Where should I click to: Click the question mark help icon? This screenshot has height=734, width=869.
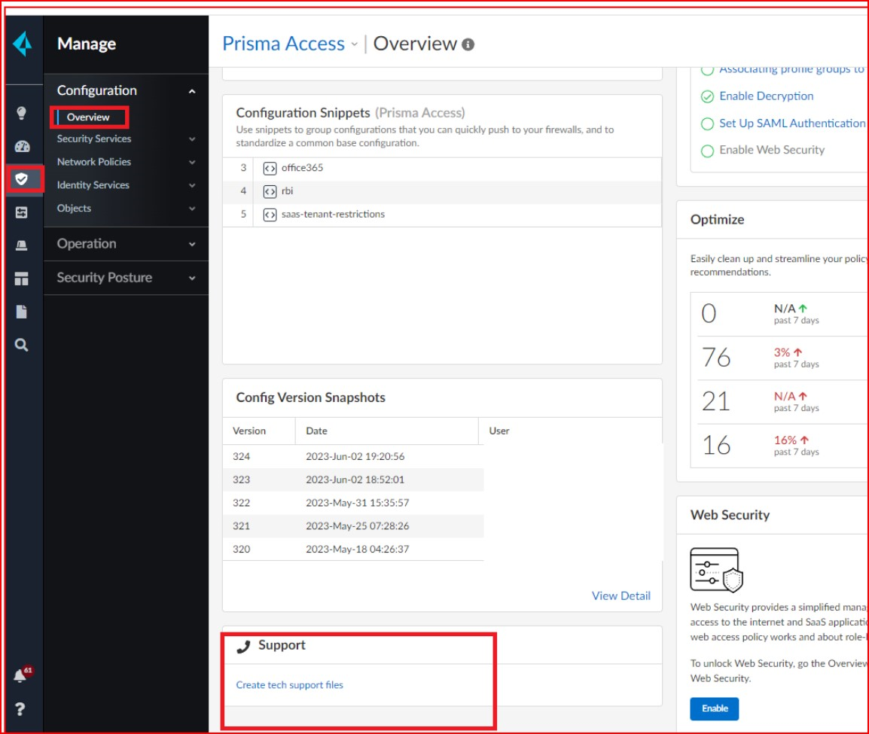[21, 709]
